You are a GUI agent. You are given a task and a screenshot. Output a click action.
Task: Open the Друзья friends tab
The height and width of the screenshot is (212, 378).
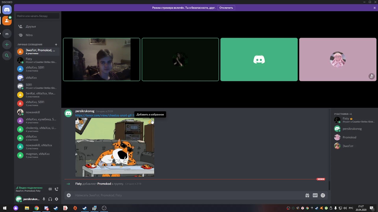38,26
